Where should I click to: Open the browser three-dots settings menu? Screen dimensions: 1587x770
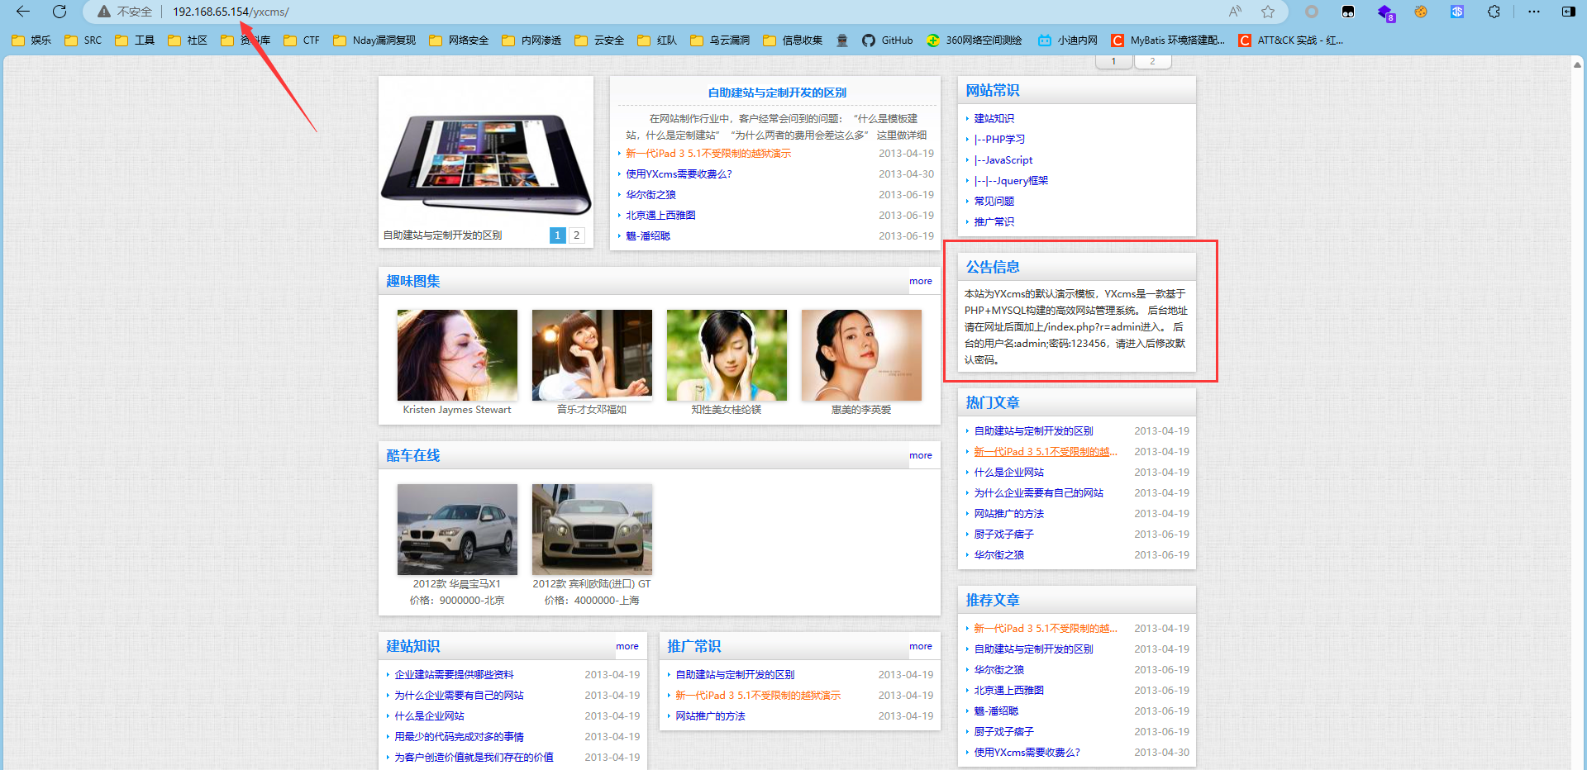pos(1534,12)
